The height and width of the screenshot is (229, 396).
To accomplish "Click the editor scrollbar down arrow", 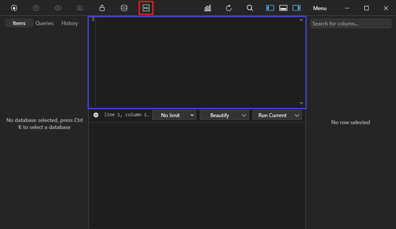I will (x=301, y=103).
